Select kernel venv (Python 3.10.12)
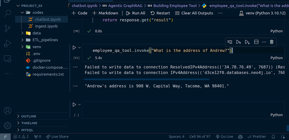The image size is (289, 140). (x=262, y=13)
